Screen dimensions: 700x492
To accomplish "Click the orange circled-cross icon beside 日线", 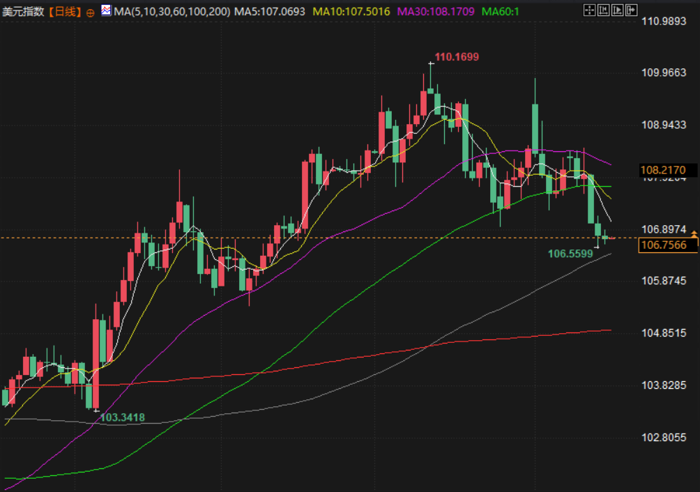I will point(90,13).
